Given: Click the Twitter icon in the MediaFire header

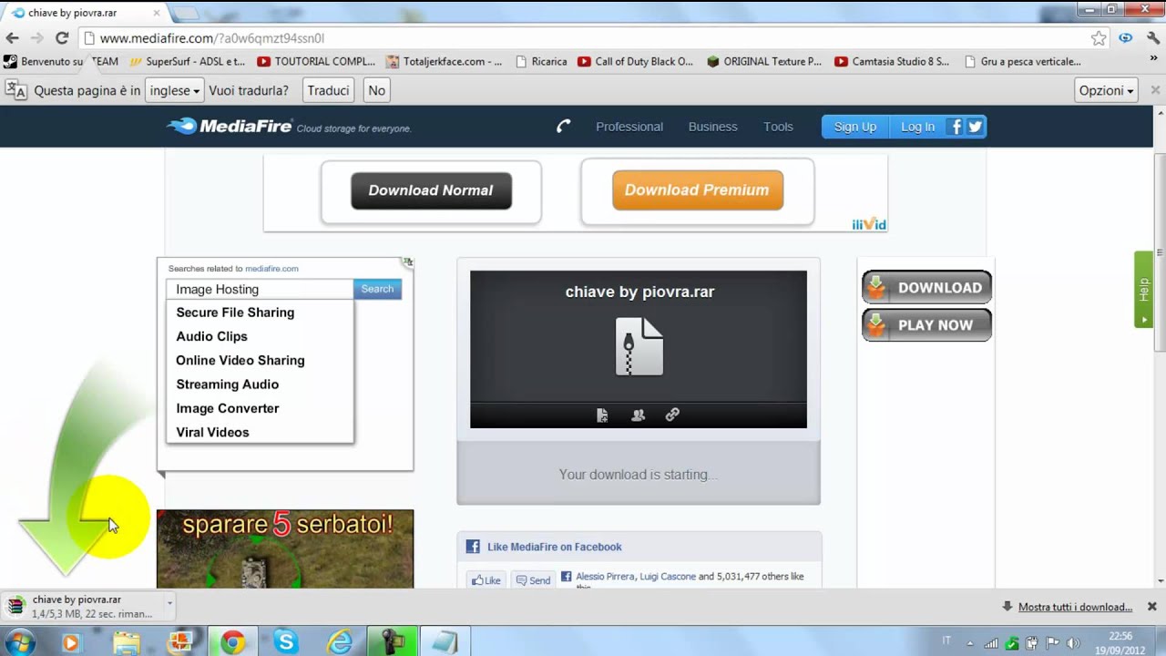Looking at the screenshot, I should [x=976, y=127].
